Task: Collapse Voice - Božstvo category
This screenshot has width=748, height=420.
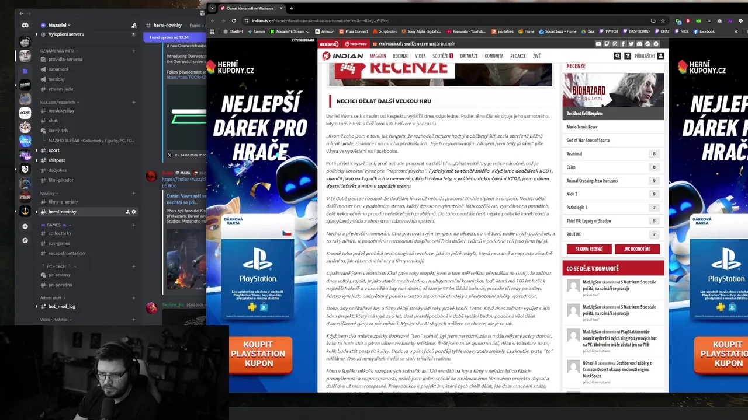Action: [x=55, y=320]
